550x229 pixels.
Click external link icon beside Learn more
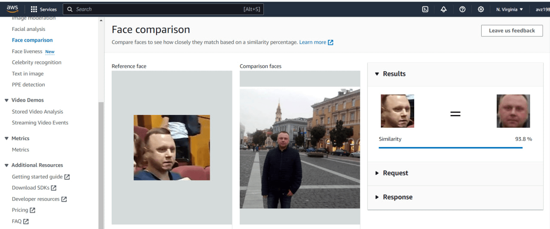330,42
